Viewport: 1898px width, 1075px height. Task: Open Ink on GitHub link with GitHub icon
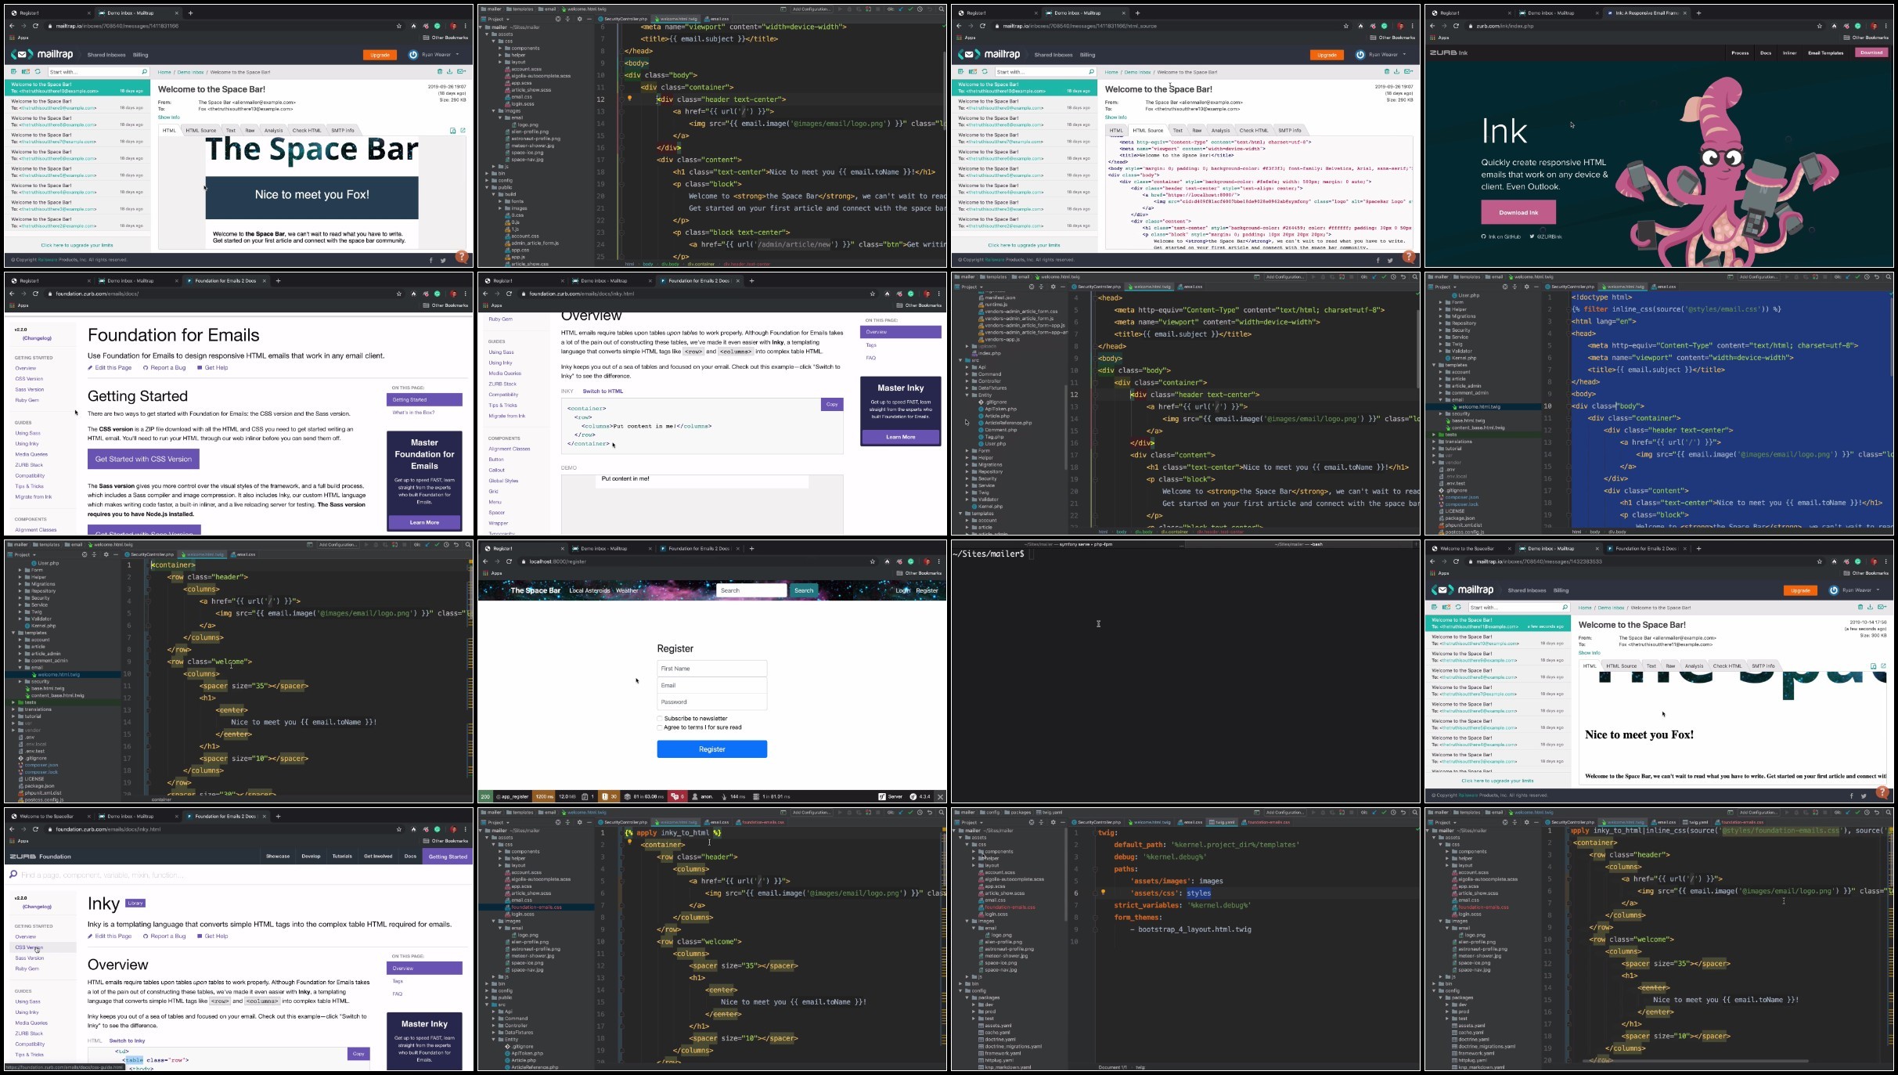coord(1500,236)
